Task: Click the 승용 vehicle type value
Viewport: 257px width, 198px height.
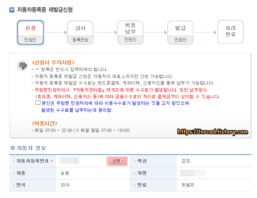Action: coord(65,173)
